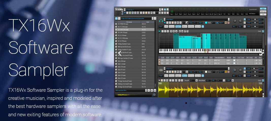271x121 pixels.
Task: Click the second carousel dot below the screenshot
Action: [191, 103]
